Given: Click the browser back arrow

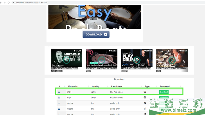Looking at the screenshot, I should click(1, 3).
